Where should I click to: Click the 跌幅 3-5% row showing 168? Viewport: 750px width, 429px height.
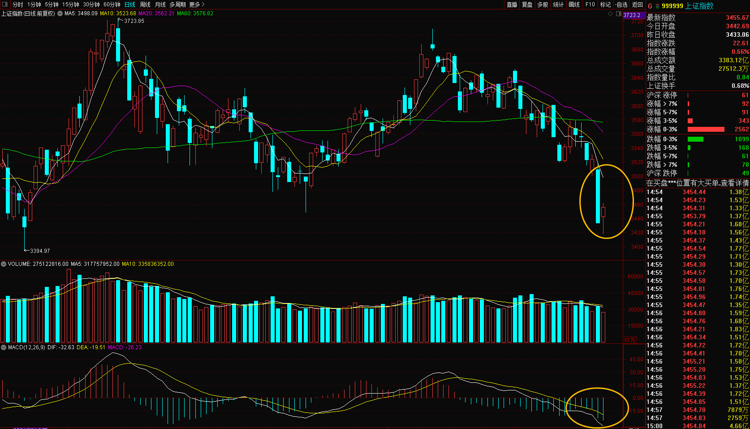pyautogui.click(x=698, y=147)
